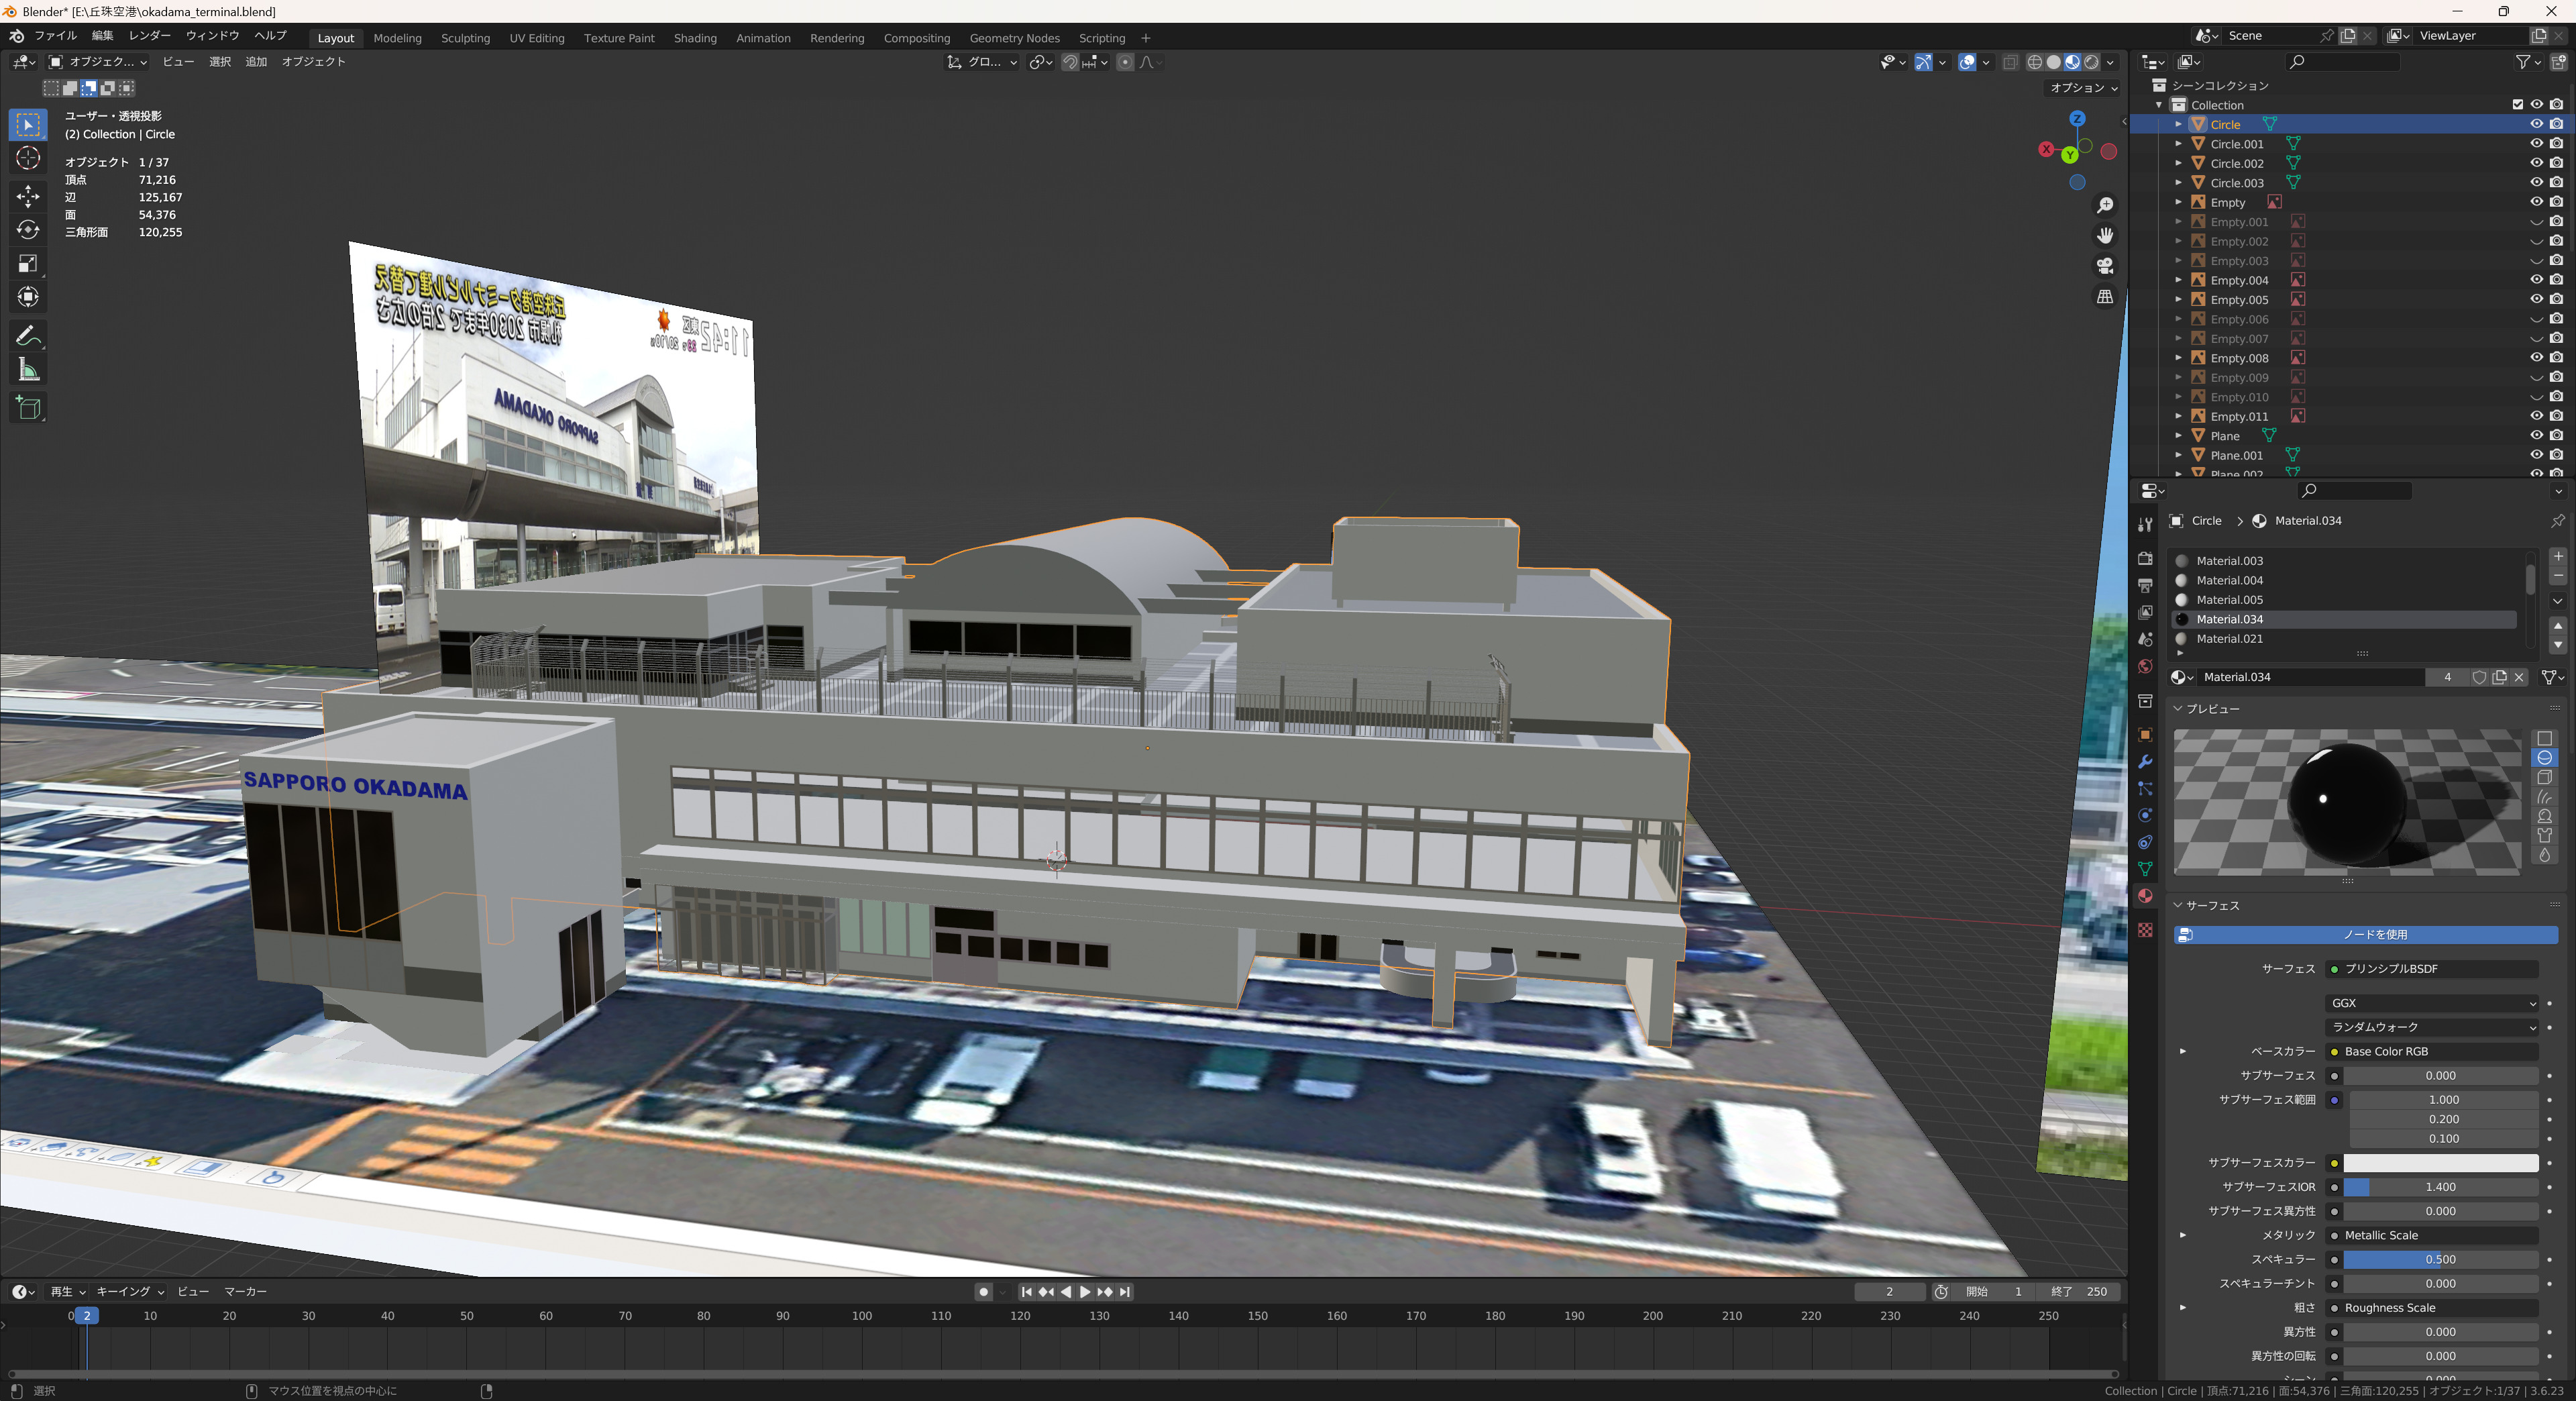Image resolution: width=2576 pixels, height=1401 pixels.
Task: Unlink Material.034 with the X button
Action: click(2519, 677)
